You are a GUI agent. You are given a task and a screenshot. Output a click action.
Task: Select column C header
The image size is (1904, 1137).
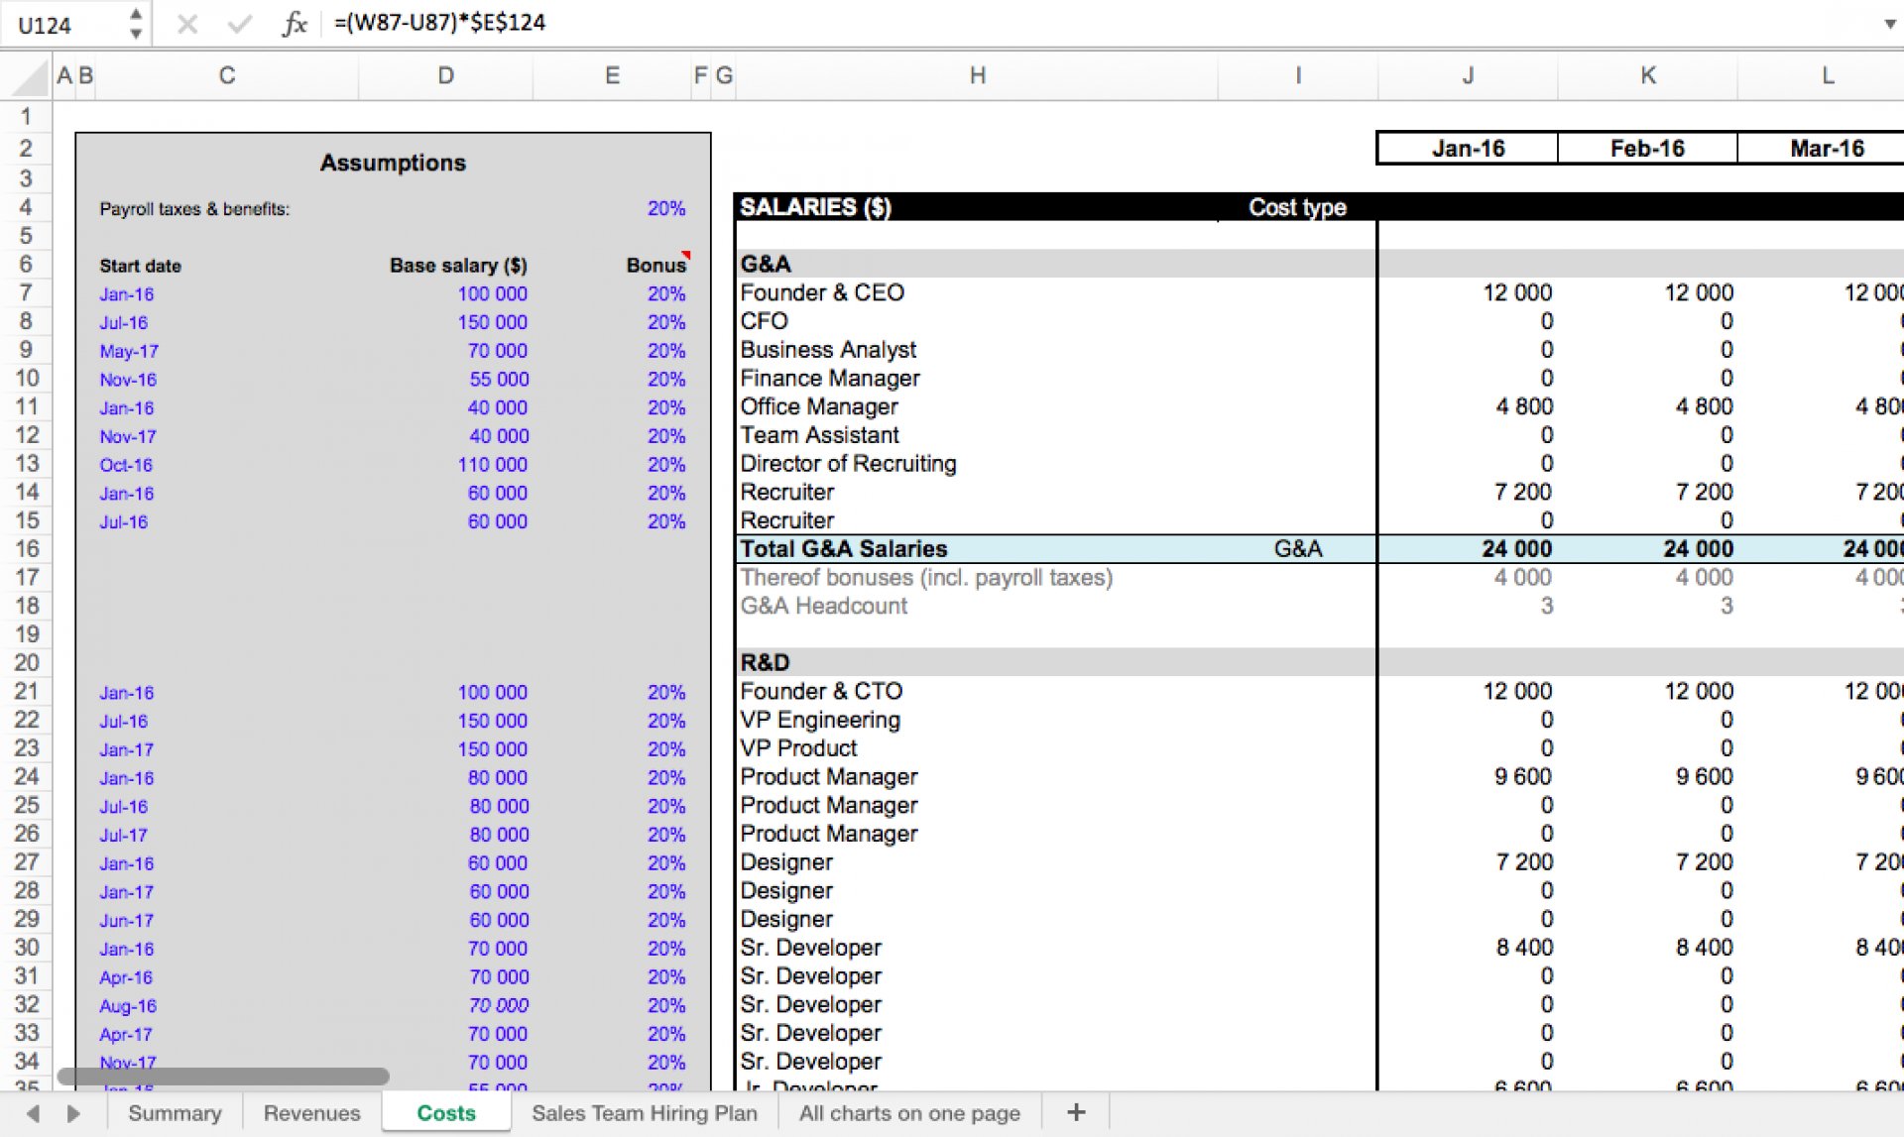pyautogui.click(x=227, y=75)
